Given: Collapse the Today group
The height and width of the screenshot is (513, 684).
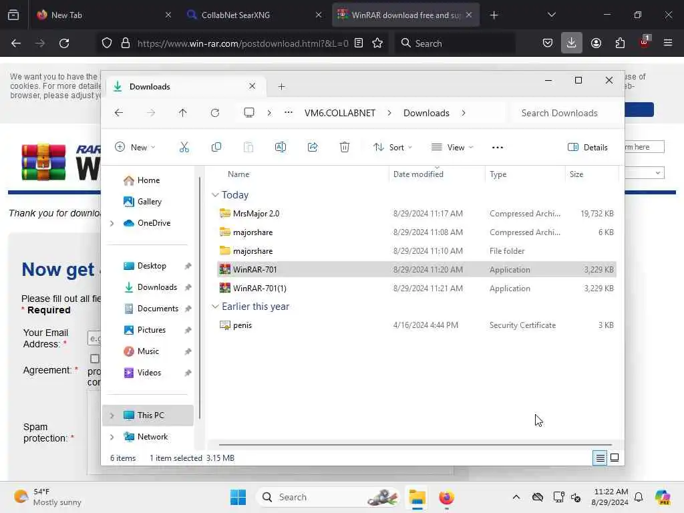Looking at the screenshot, I should pos(215,195).
